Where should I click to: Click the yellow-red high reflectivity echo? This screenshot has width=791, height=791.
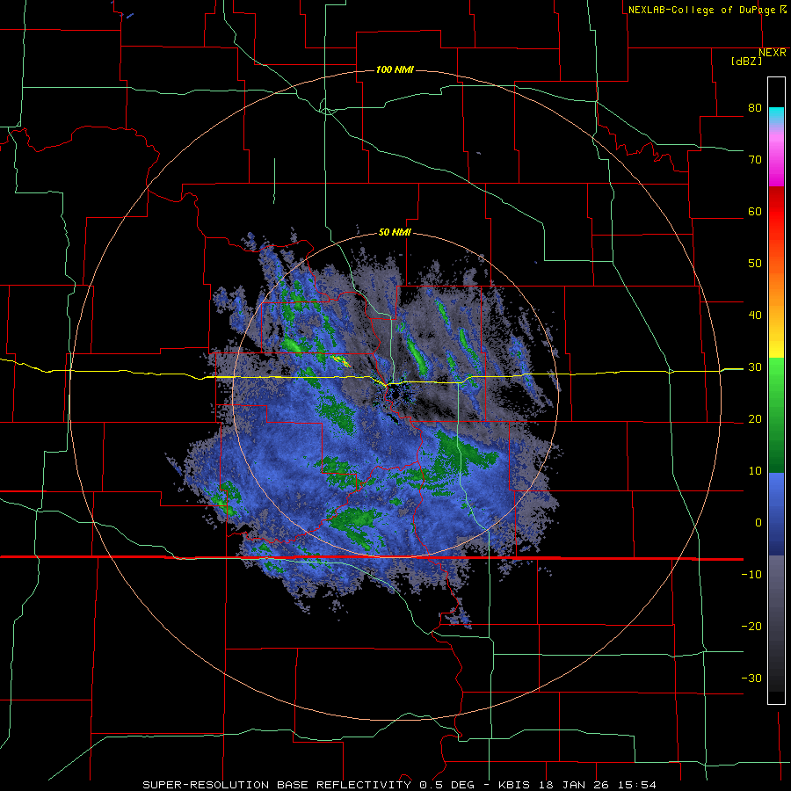tap(341, 359)
